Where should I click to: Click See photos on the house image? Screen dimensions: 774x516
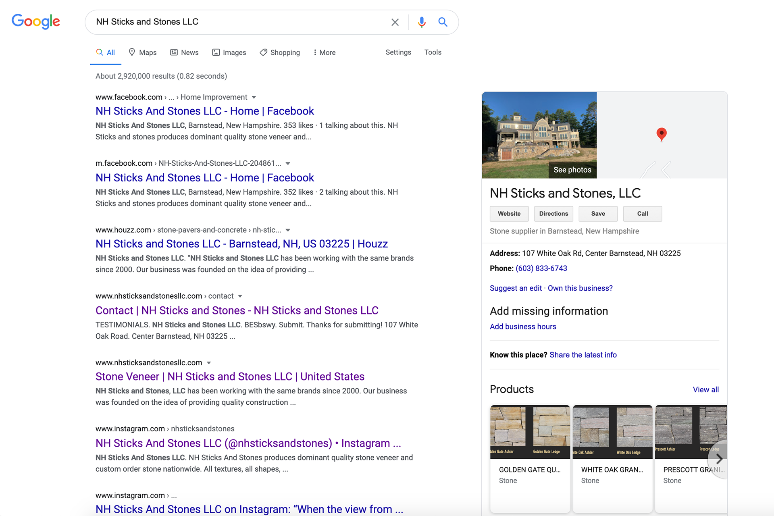coord(572,170)
